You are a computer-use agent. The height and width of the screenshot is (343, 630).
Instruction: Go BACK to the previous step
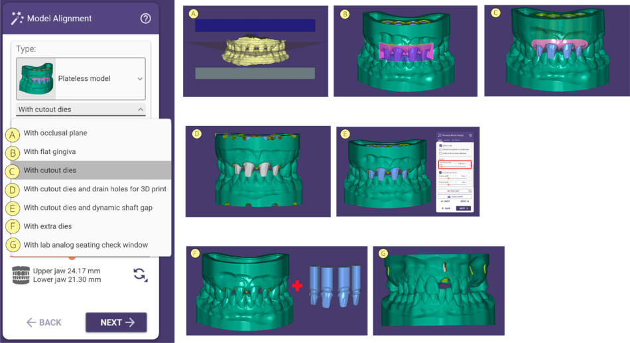[x=44, y=322]
